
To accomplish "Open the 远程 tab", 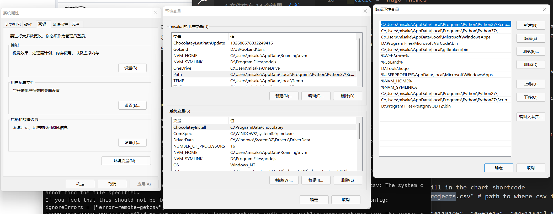I will pos(75,24).
